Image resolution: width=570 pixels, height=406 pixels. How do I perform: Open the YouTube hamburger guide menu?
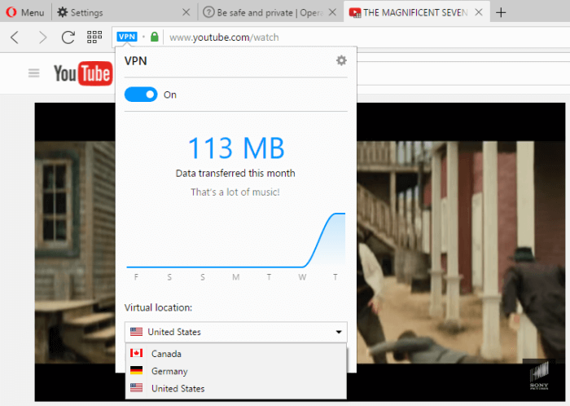[34, 73]
